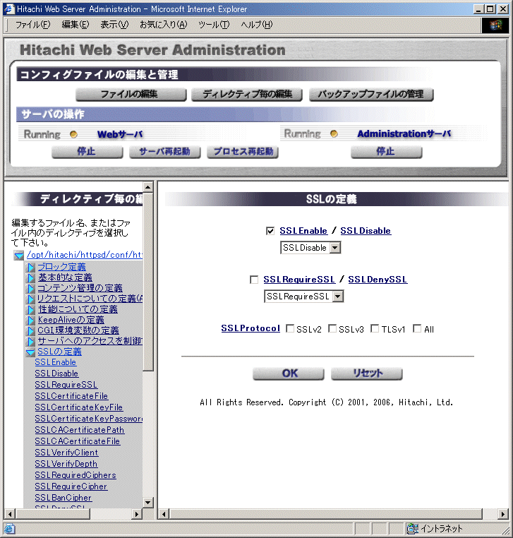The width and height of the screenshot is (513, 538).
Task: Select SSLCertificateKeyPassword in the directive tree
Action: click(x=88, y=419)
